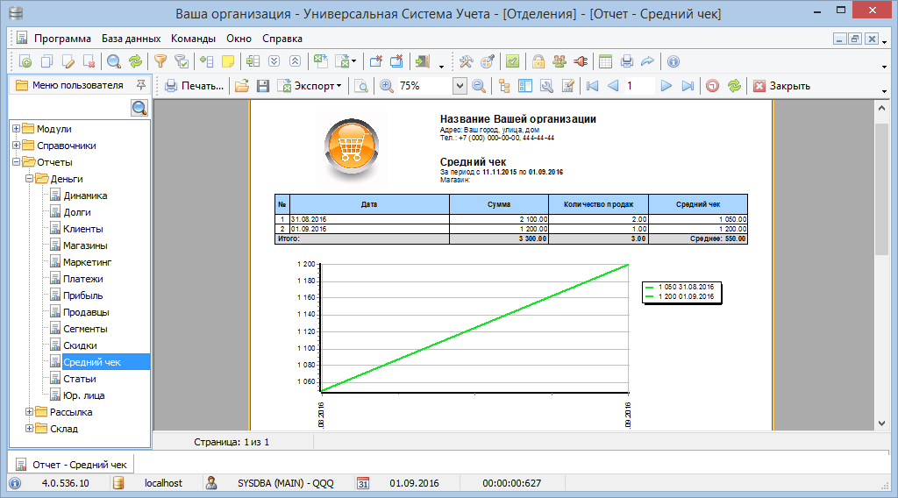Click the blue information icon

click(x=673, y=61)
